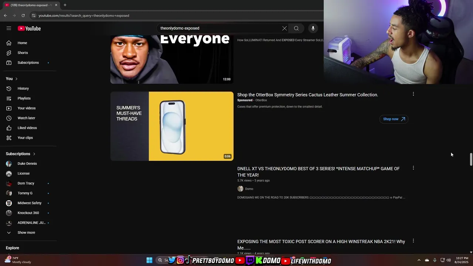The width and height of the screenshot is (473, 266).
Task: Show hidden system tray icons
Action: point(419,260)
